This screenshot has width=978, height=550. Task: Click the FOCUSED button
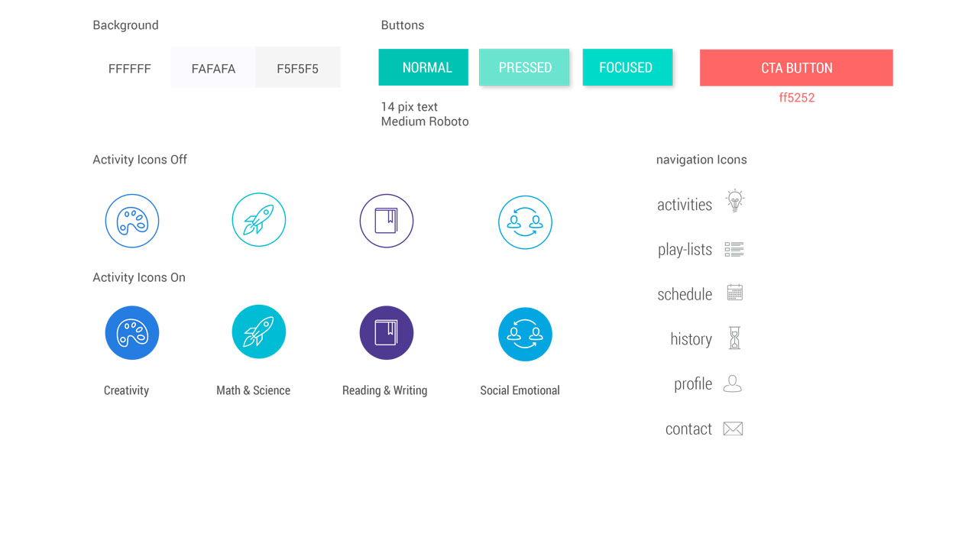[x=627, y=67]
